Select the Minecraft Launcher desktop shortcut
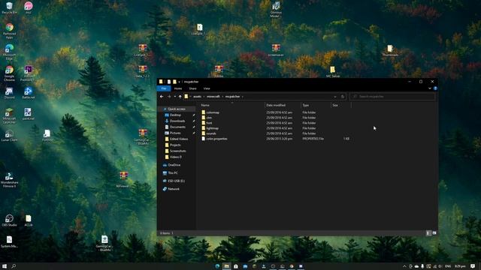 [x=9, y=115]
